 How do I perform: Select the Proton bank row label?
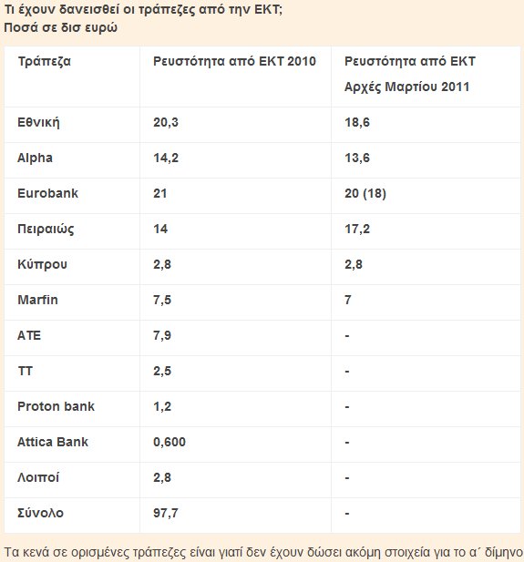click(x=56, y=406)
